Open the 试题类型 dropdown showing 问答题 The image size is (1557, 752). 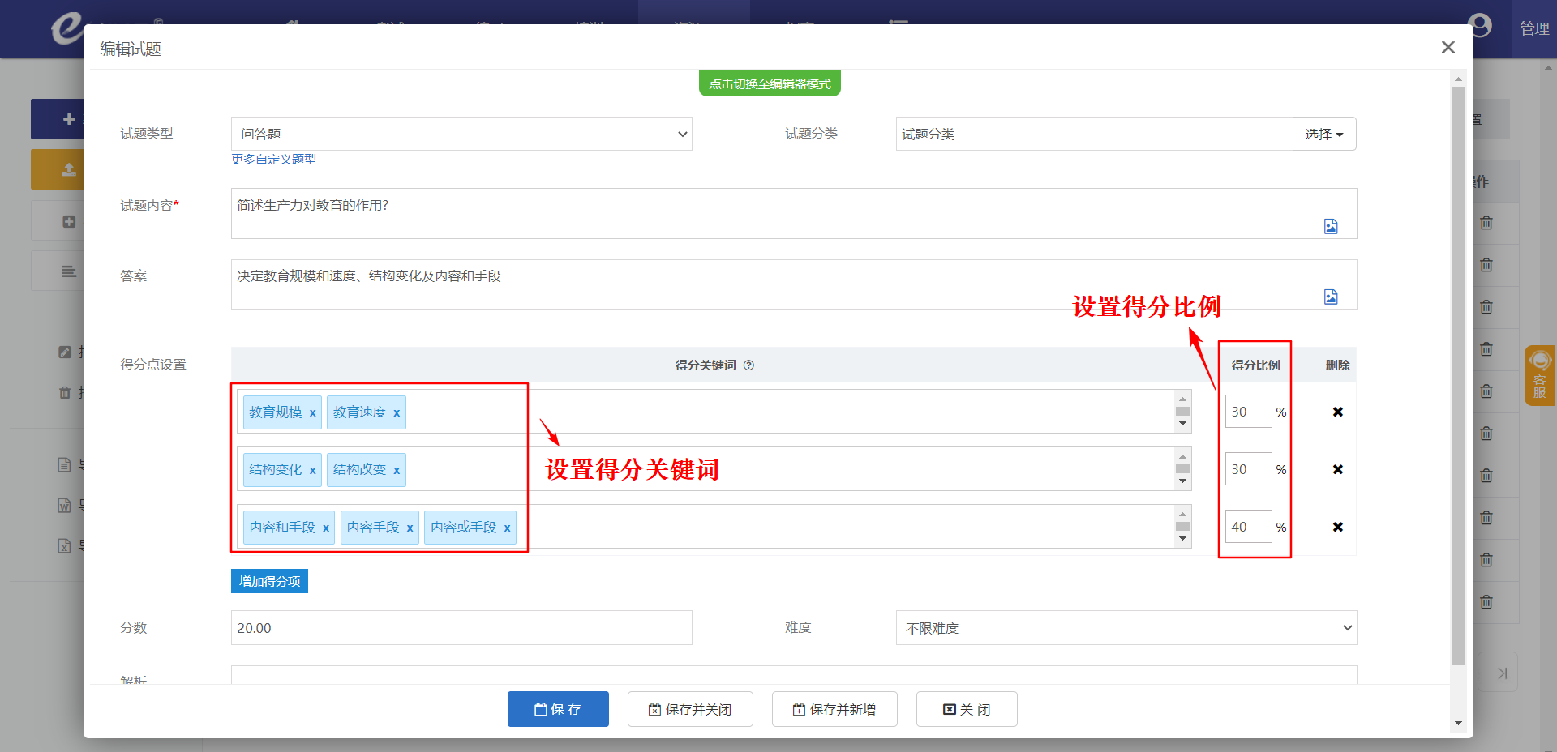[x=461, y=134]
